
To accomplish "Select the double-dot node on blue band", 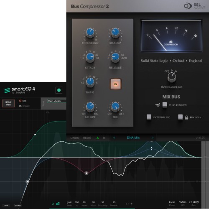I will 152,148.
